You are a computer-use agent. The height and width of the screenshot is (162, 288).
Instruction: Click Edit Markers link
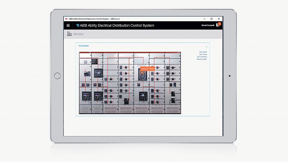point(202,57)
